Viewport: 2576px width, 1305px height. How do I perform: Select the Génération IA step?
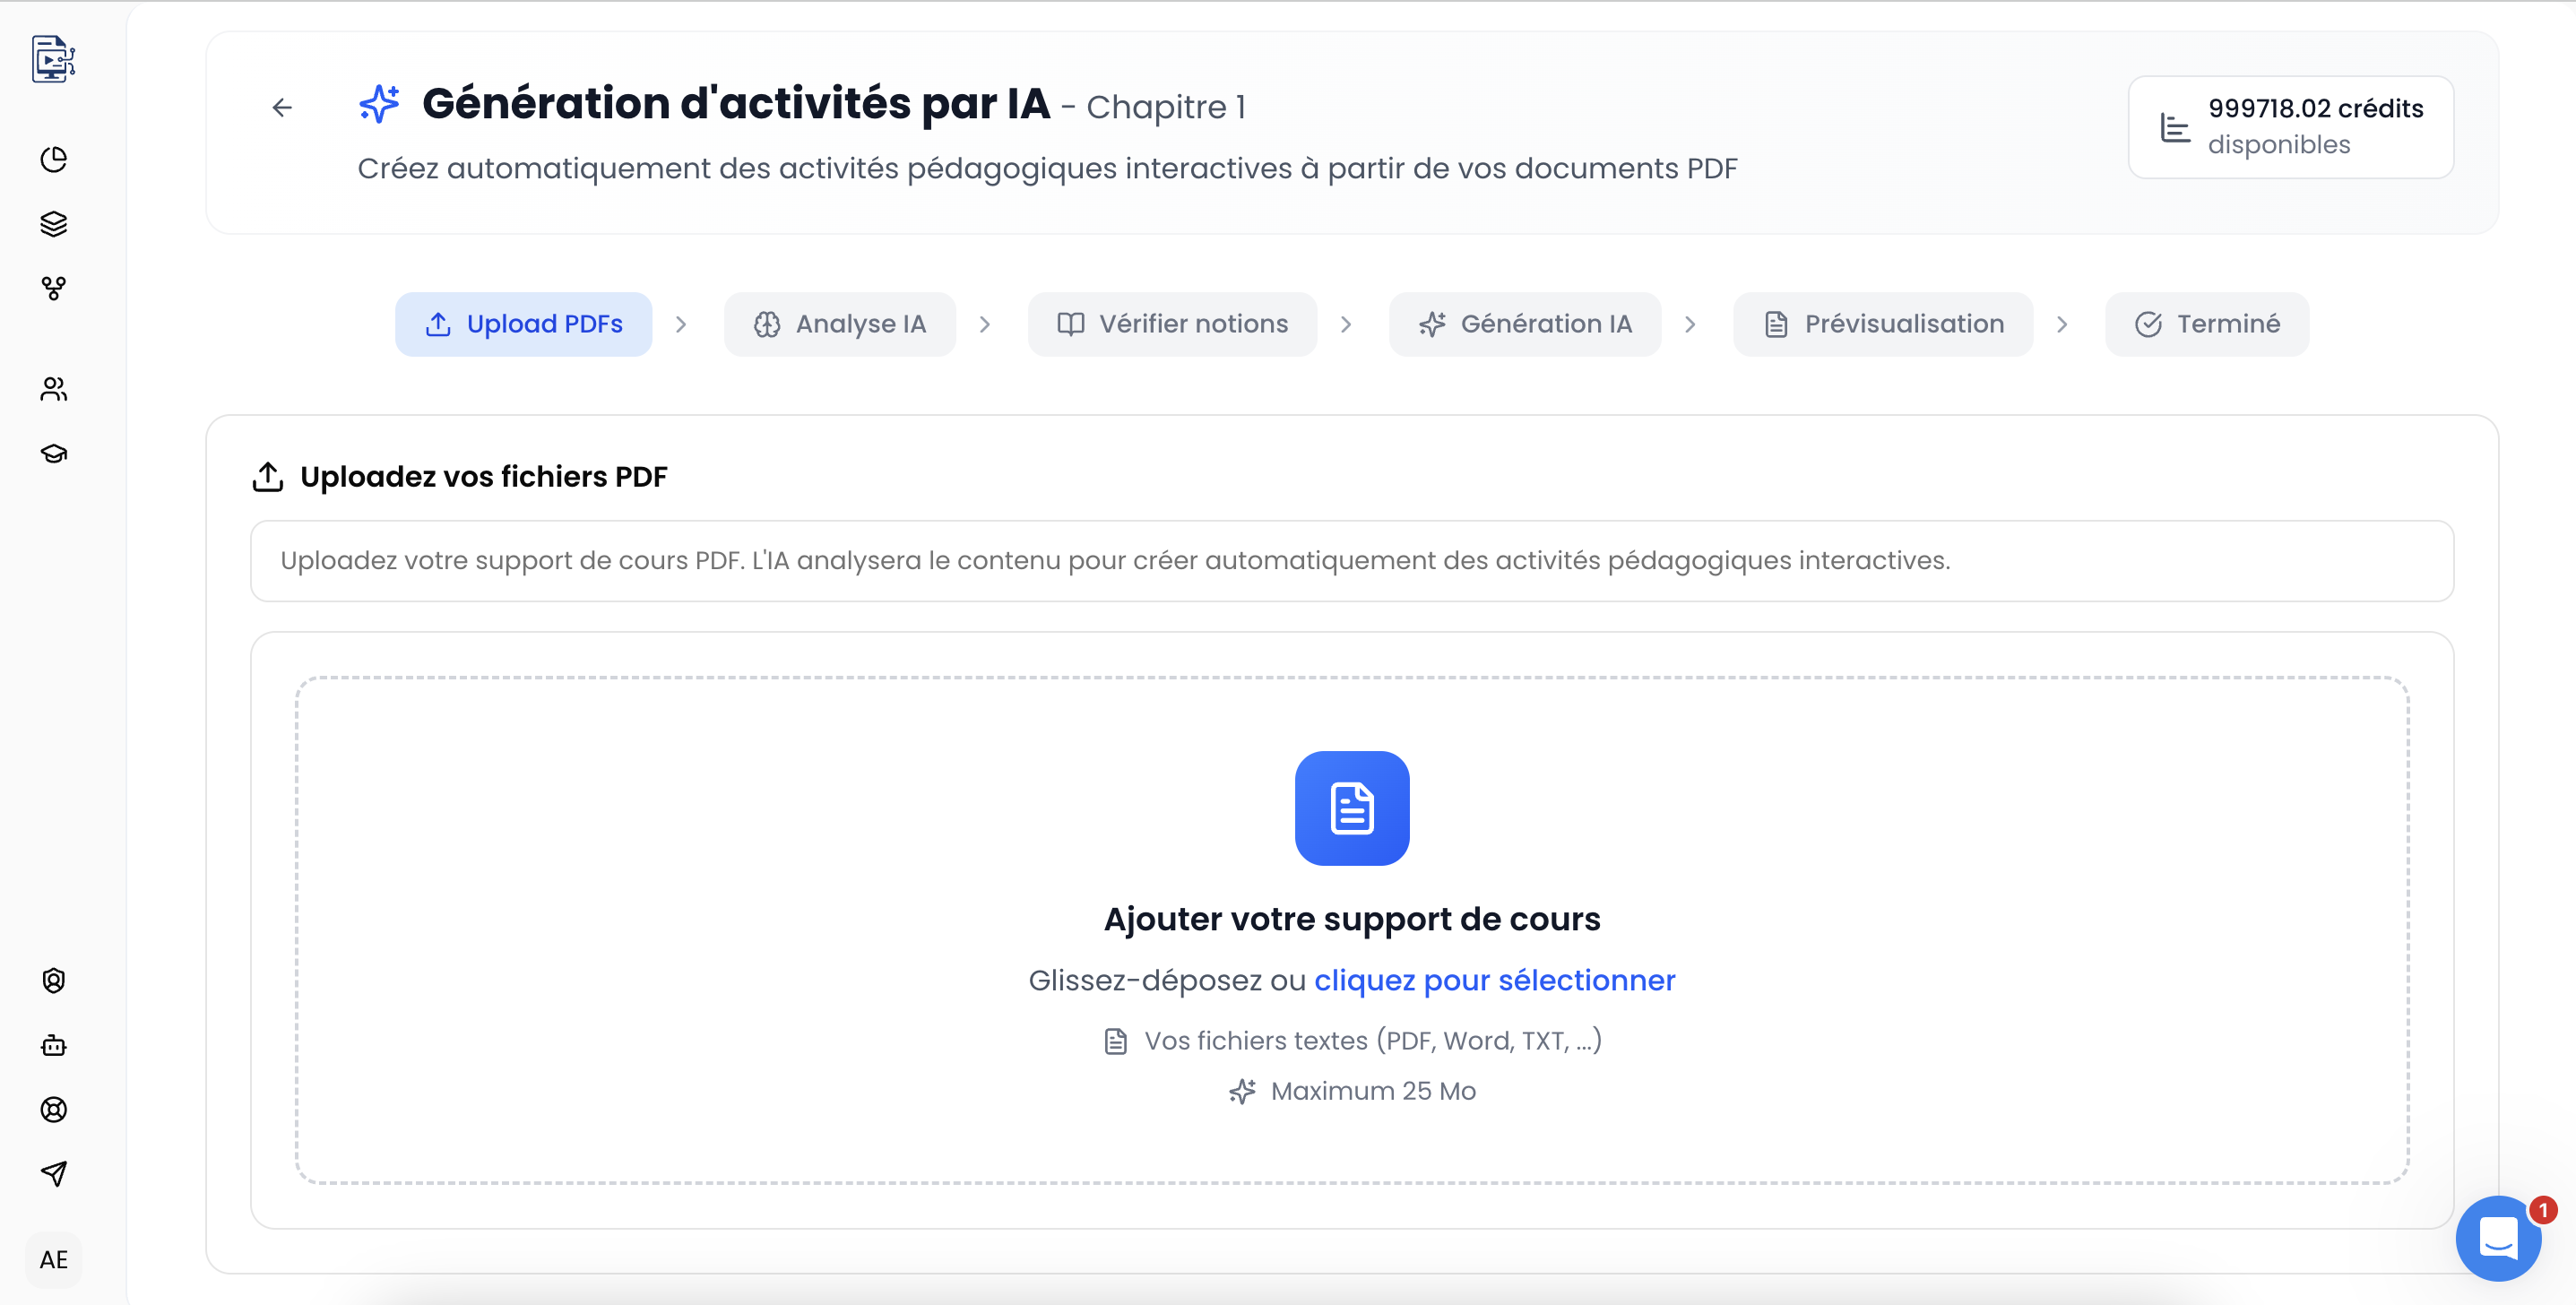click(1524, 324)
